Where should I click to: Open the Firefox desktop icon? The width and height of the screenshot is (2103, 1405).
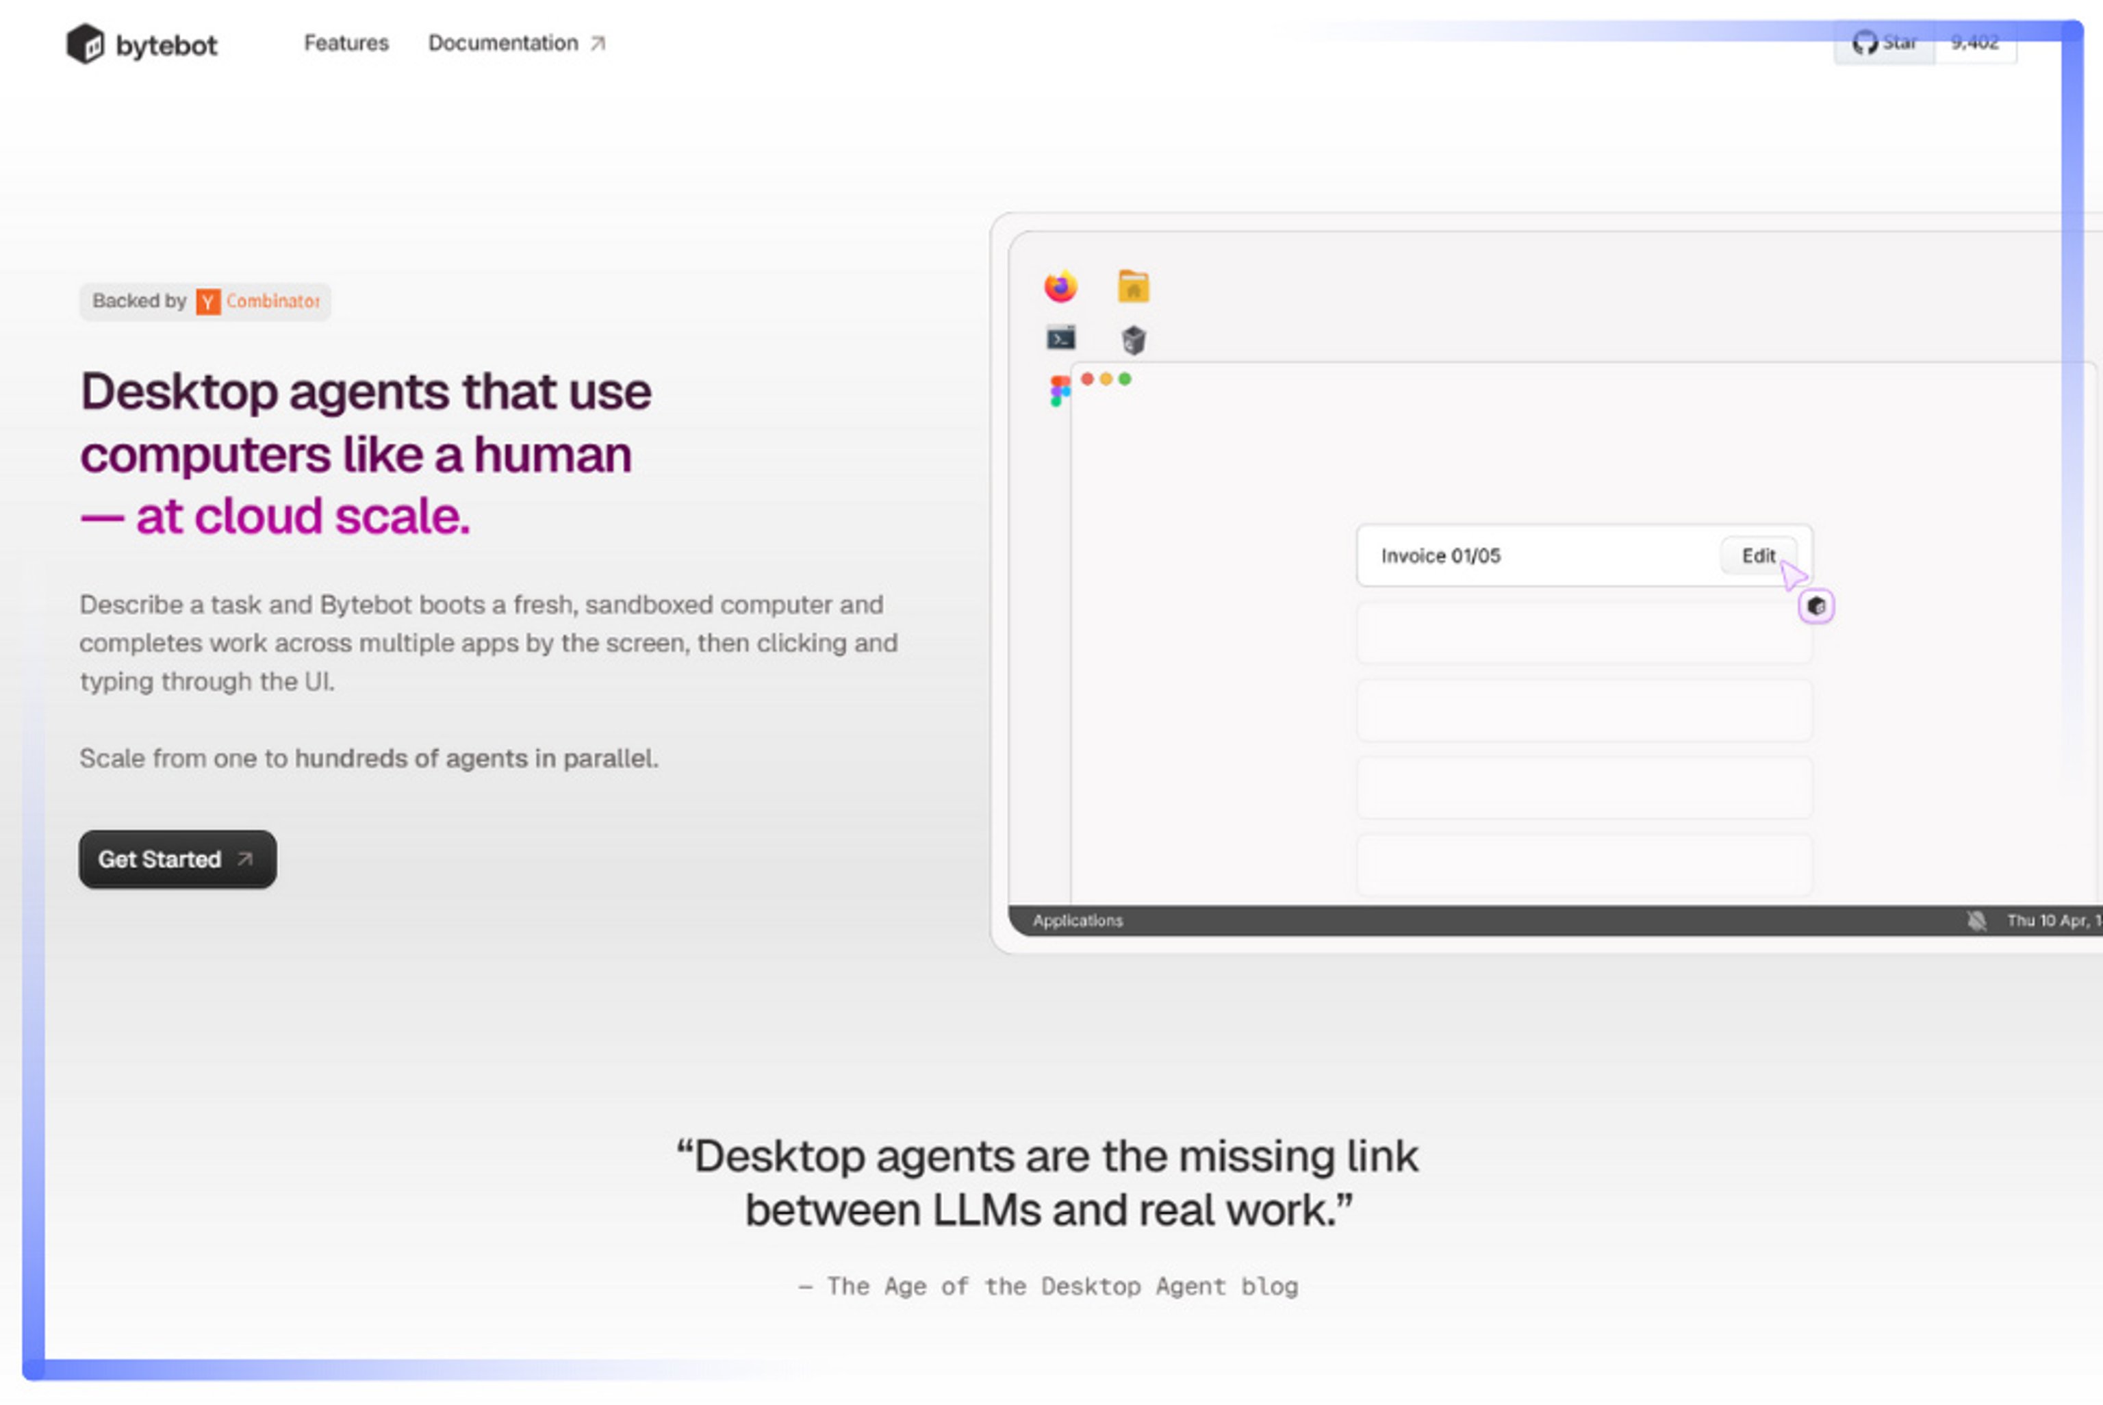[1060, 287]
